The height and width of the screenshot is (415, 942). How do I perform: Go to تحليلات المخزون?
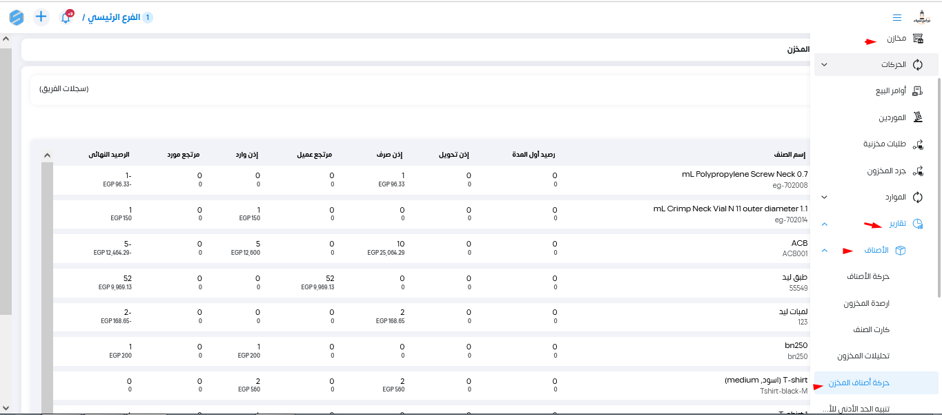(x=863, y=356)
